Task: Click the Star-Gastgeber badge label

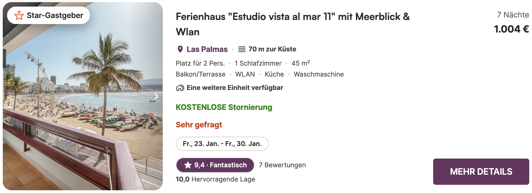Action: pyautogui.click(x=55, y=15)
